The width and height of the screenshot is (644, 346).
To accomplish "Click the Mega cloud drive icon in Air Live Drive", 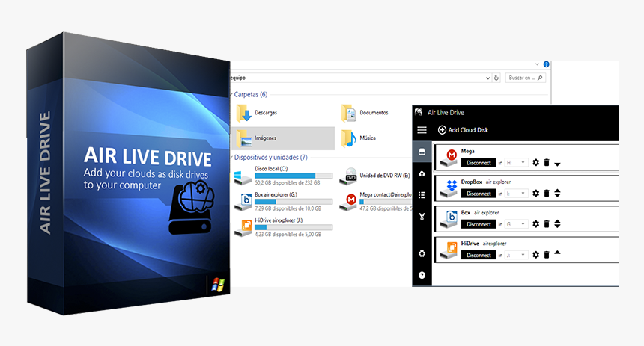I will [x=448, y=158].
